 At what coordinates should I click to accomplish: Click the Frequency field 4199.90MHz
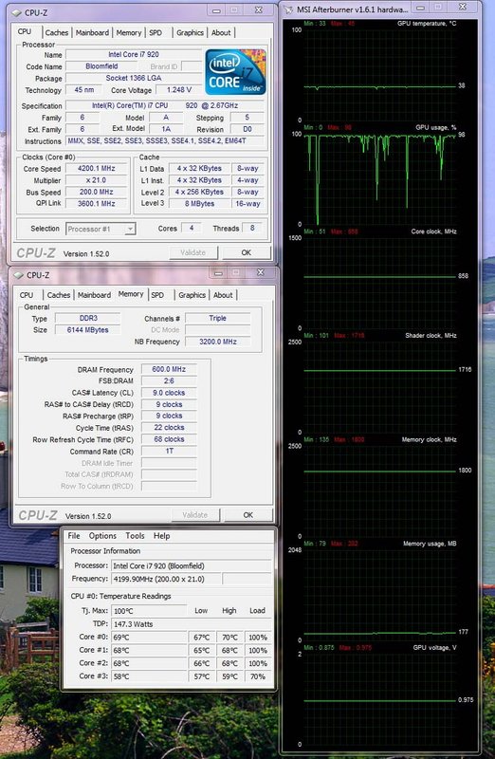coord(166,579)
